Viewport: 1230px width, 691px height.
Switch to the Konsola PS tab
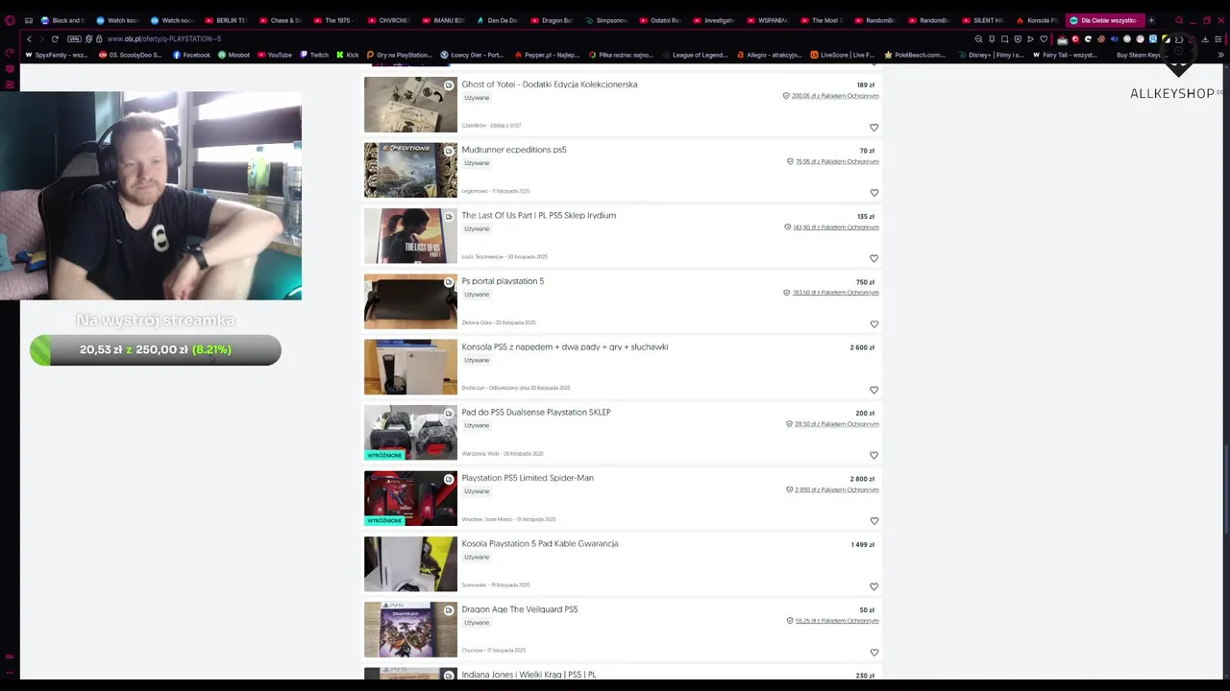pos(1038,20)
